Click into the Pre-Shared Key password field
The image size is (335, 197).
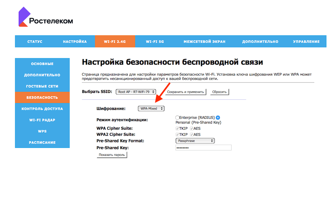click(x=203, y=148)
